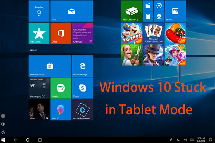Click the taskbar Back arrow
The height and width of the screenshot is (143, 215).
[x=15, y=140]
